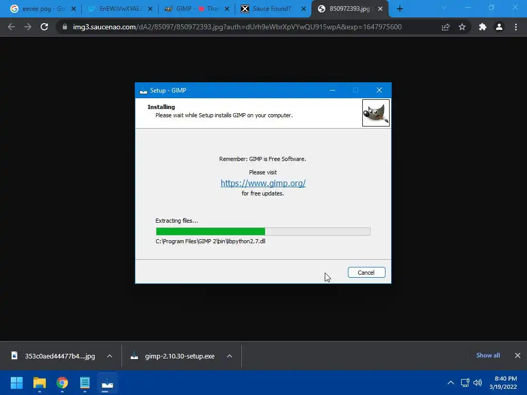This screenshot has width=527, height=395.
Task: Expand options for the 353c0aed jpg download
Action: pos(110,356)
